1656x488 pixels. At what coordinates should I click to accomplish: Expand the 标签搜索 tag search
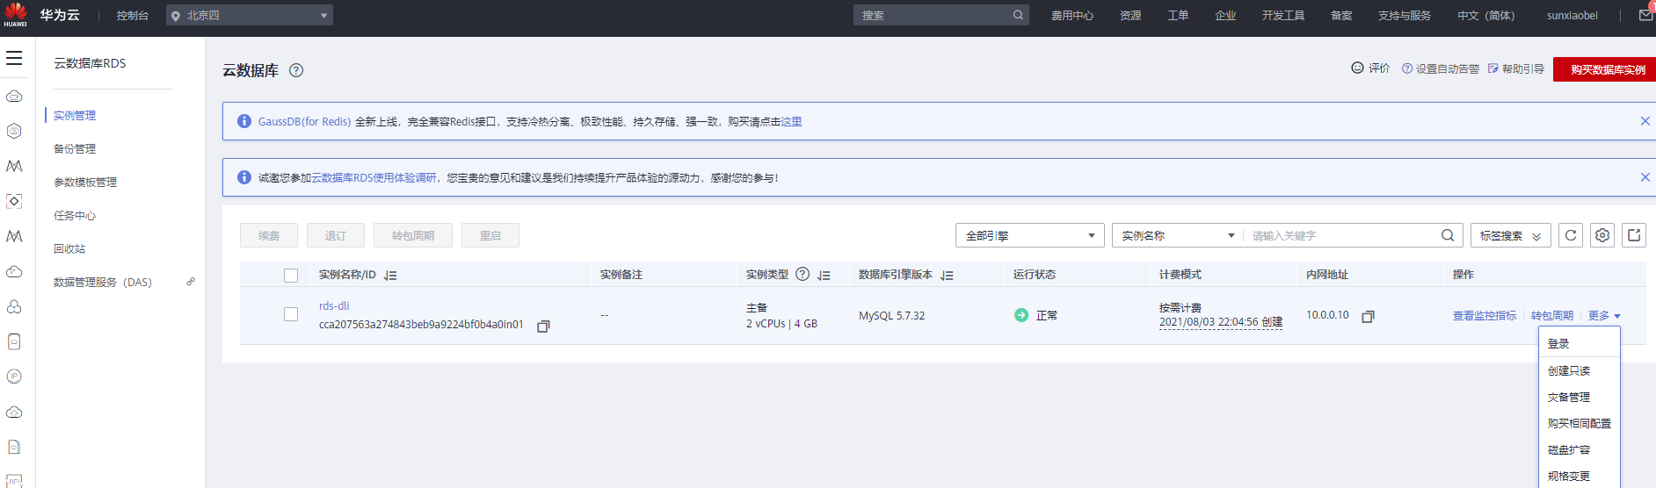(x=1510, y=235)
